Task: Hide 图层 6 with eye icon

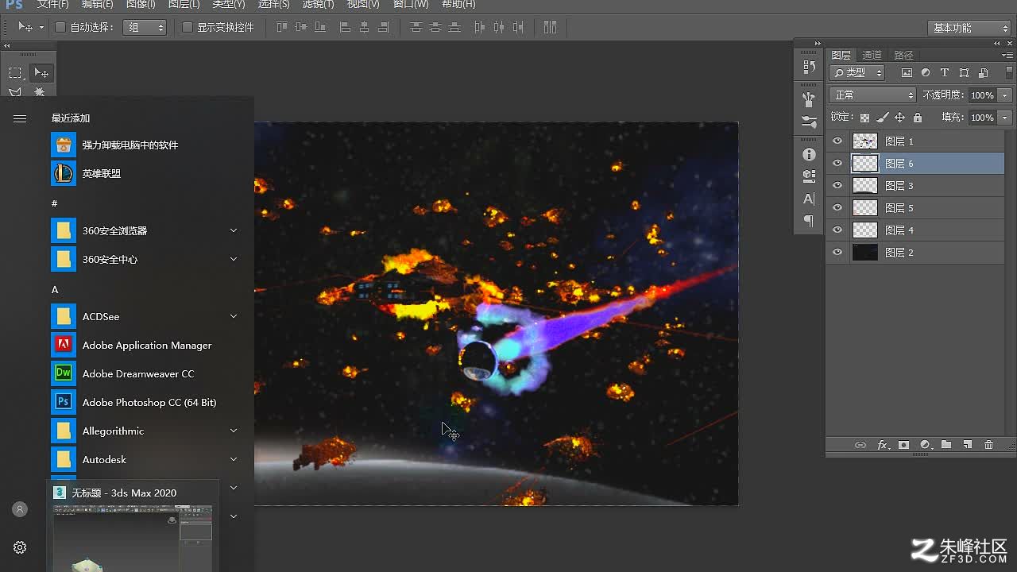Action: coord(837,163)
